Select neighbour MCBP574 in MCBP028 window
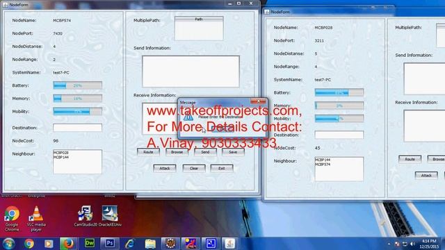The width and height of the screenshot is (445, 250). click(x=323, y=165)
